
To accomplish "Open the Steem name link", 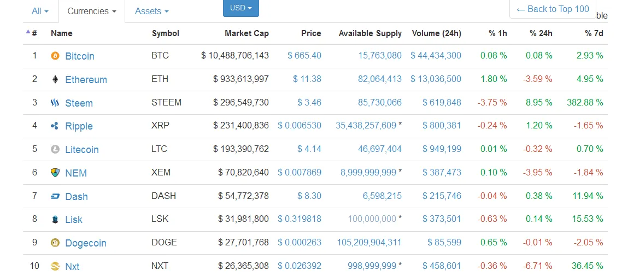I will click(x=79, y=103).
